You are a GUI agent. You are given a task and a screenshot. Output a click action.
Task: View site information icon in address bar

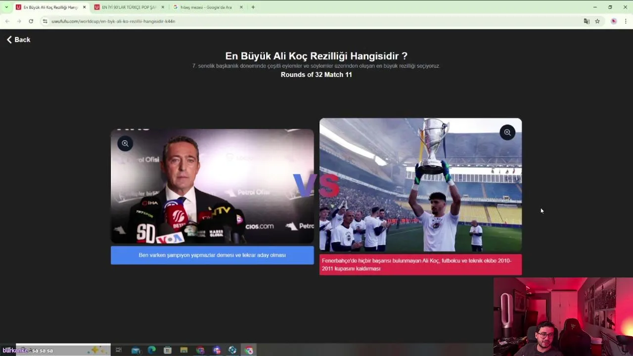click(45, 21)
